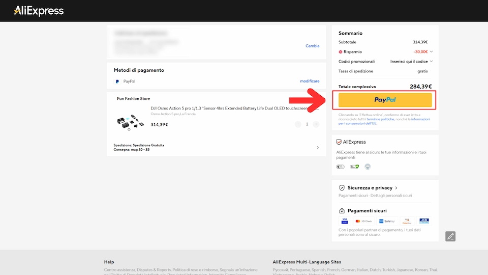Open the floating edit pencil icon
The image size is (488, 275).
[450, 236]
